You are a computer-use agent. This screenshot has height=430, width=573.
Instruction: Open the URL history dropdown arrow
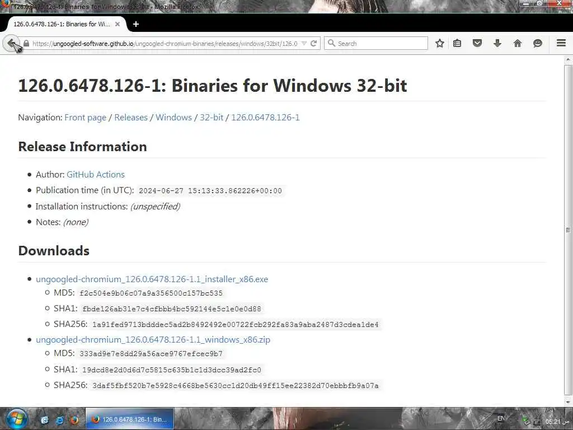tap(304, 44)
